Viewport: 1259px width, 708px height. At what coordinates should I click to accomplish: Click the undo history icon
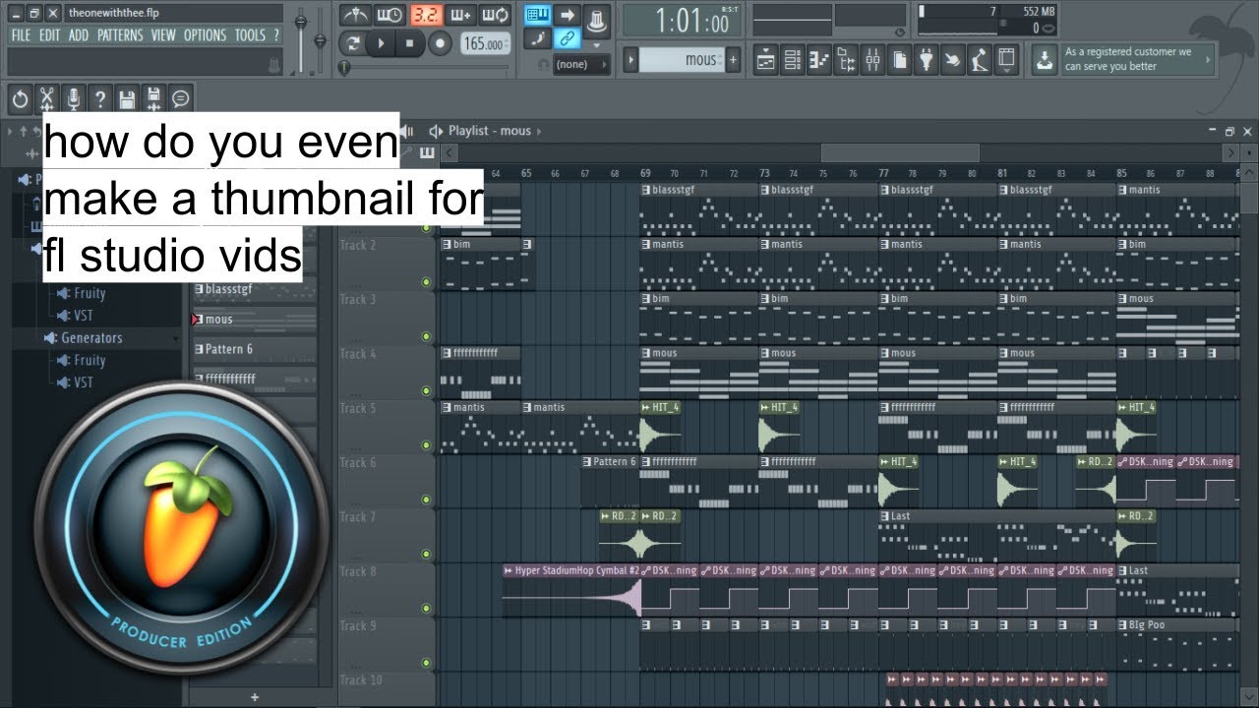click(20, 98)
